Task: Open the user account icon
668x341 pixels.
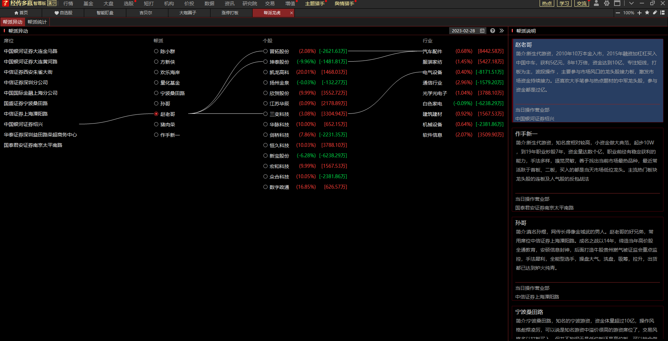Action: click(x=596, y=3)
